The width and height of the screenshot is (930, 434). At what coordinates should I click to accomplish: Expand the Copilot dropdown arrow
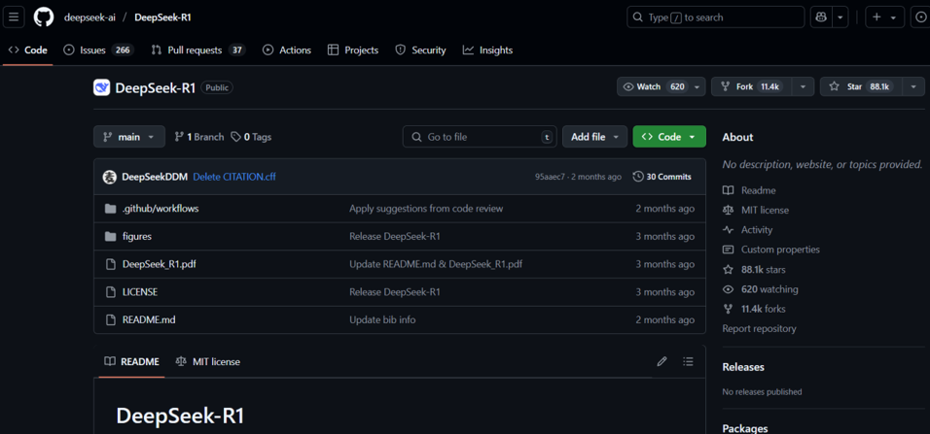tap(840, 17)
